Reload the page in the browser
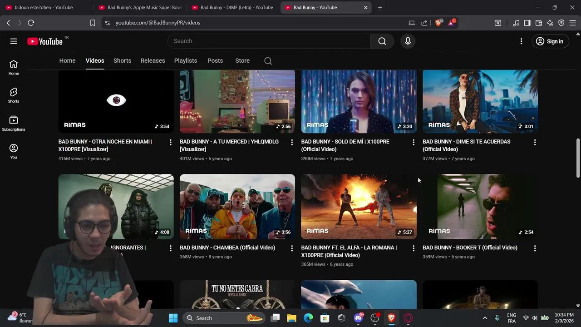This screenshot has width=581, height=327. pos(31,23)
